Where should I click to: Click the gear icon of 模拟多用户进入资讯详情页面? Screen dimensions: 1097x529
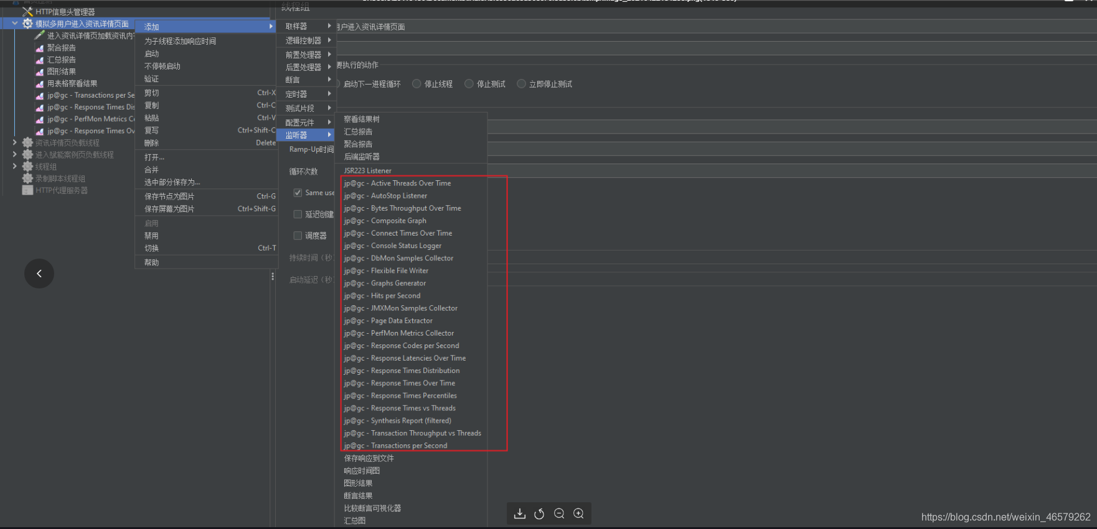[27, 24]
